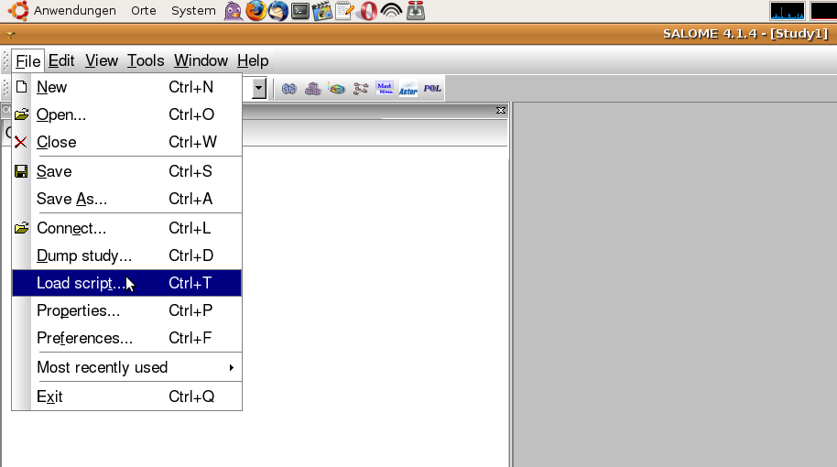The height and width of the screenshot is (467, 837).
Task: Open the Anwendungen panel menu
Action: pos(75,11)
